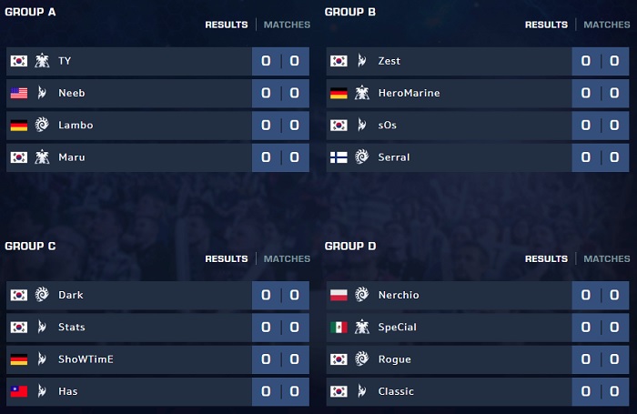Switch to Group B Matches tab

coord(607,25)
